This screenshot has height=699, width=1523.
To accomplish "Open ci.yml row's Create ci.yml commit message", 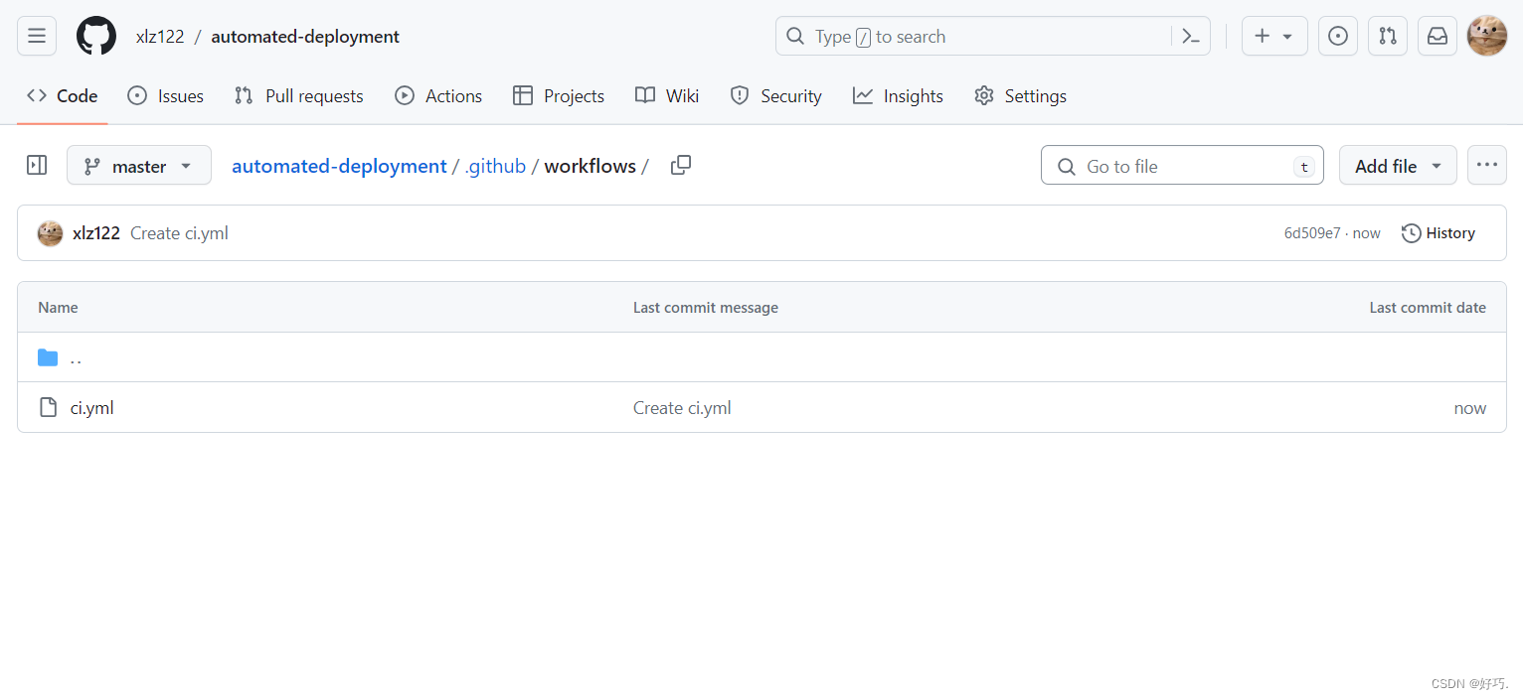I will pos(682,408).
